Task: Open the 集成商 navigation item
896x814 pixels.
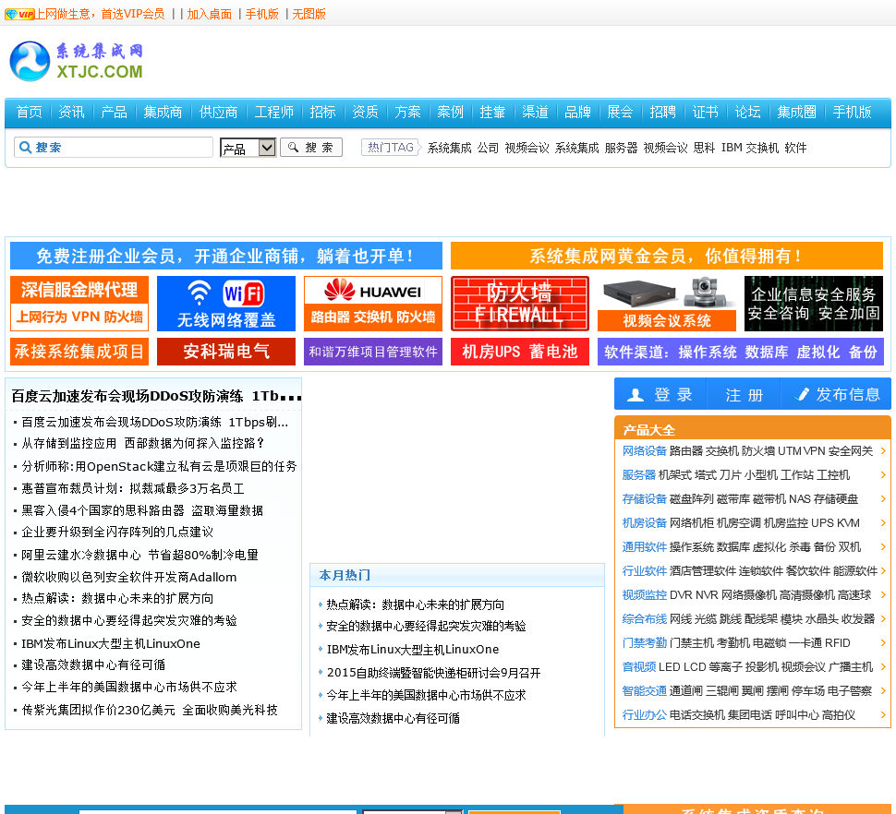Action: tap(163, 112)
